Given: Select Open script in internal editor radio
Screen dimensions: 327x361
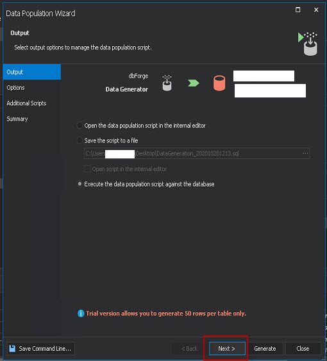Looking at the screenshot, I should click(x=80, y=126).
